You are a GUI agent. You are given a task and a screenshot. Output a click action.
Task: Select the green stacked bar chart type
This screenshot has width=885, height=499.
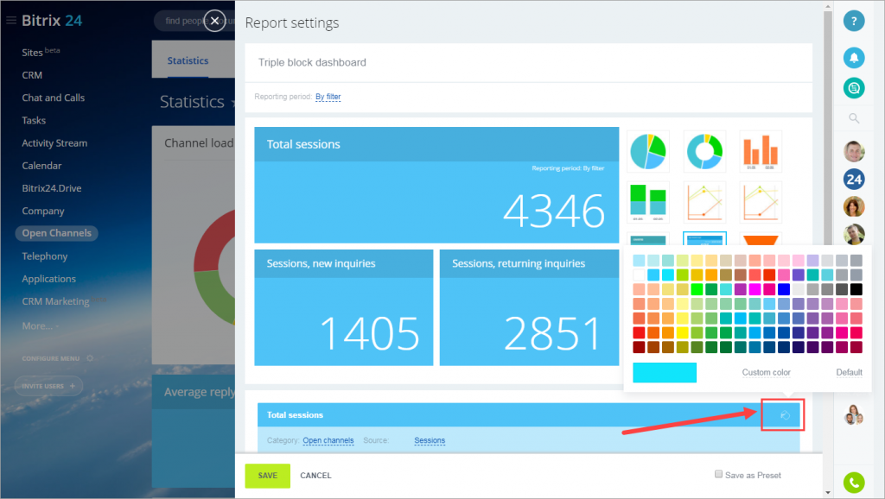(648, 202)
